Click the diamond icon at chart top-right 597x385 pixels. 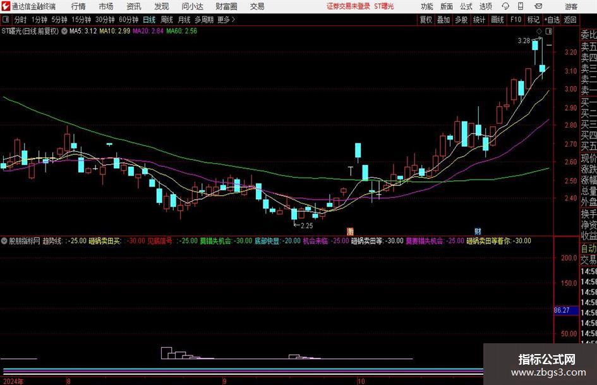[x=539, y=31]
